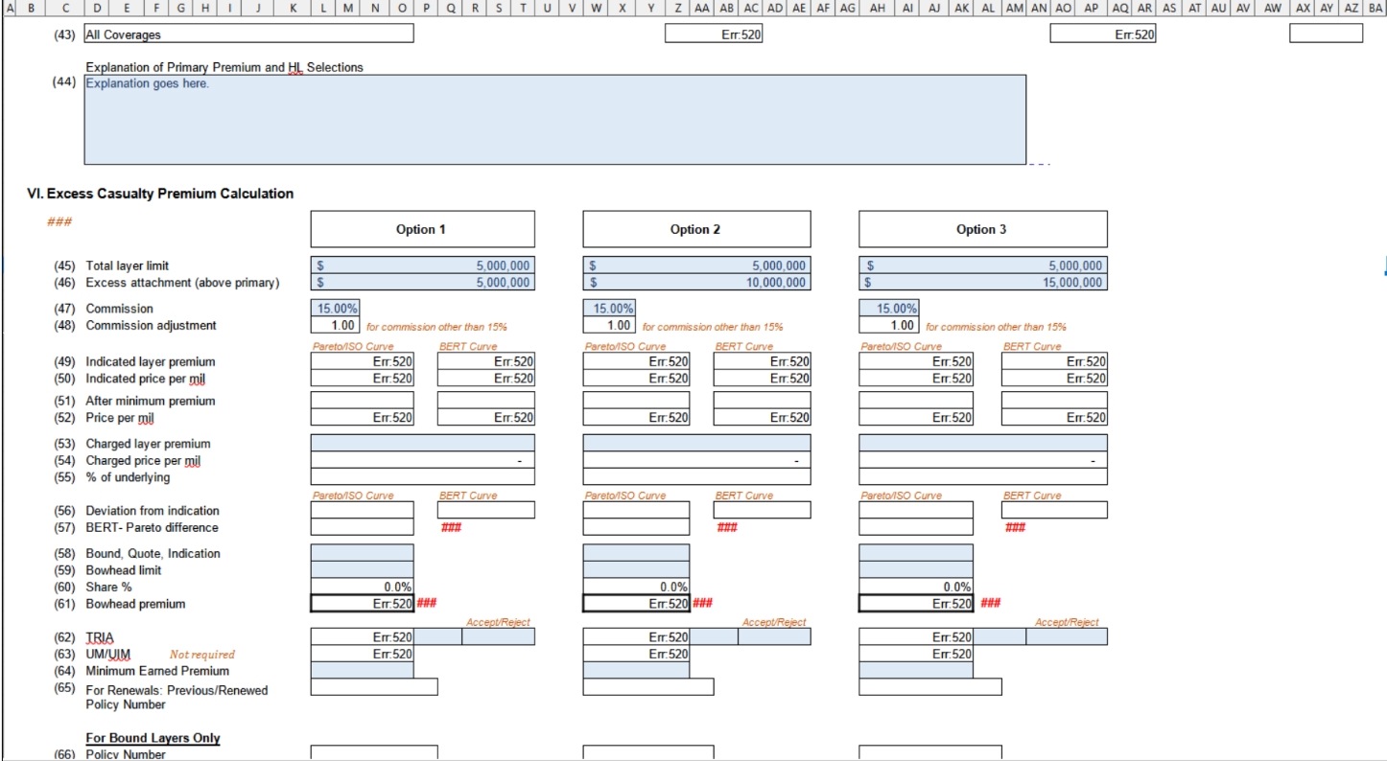1387x761 pixels.
Task: Select Option 1 BERT indicated layer premium cell
Action: click(486, 361)
